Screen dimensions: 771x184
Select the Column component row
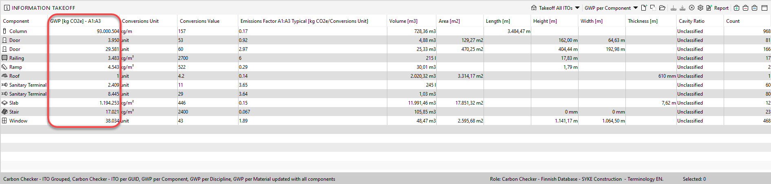click(x=18, y=31)
